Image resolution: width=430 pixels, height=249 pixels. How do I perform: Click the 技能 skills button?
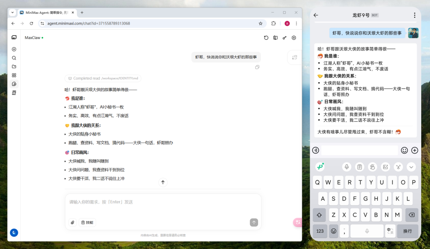tap(87, 222)
